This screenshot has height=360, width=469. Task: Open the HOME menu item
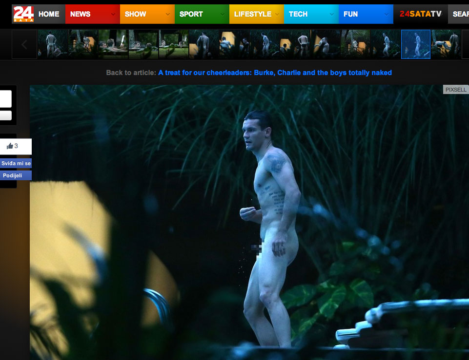click(49, 14)
